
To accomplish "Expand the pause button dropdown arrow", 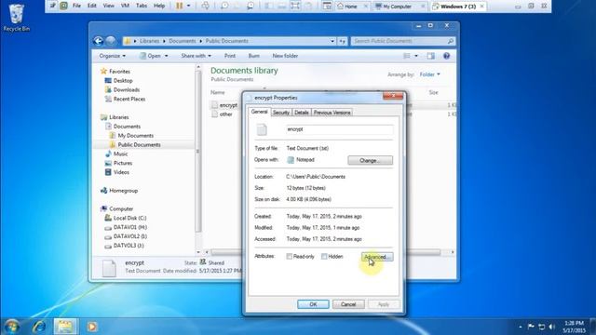I will point(188,7).
